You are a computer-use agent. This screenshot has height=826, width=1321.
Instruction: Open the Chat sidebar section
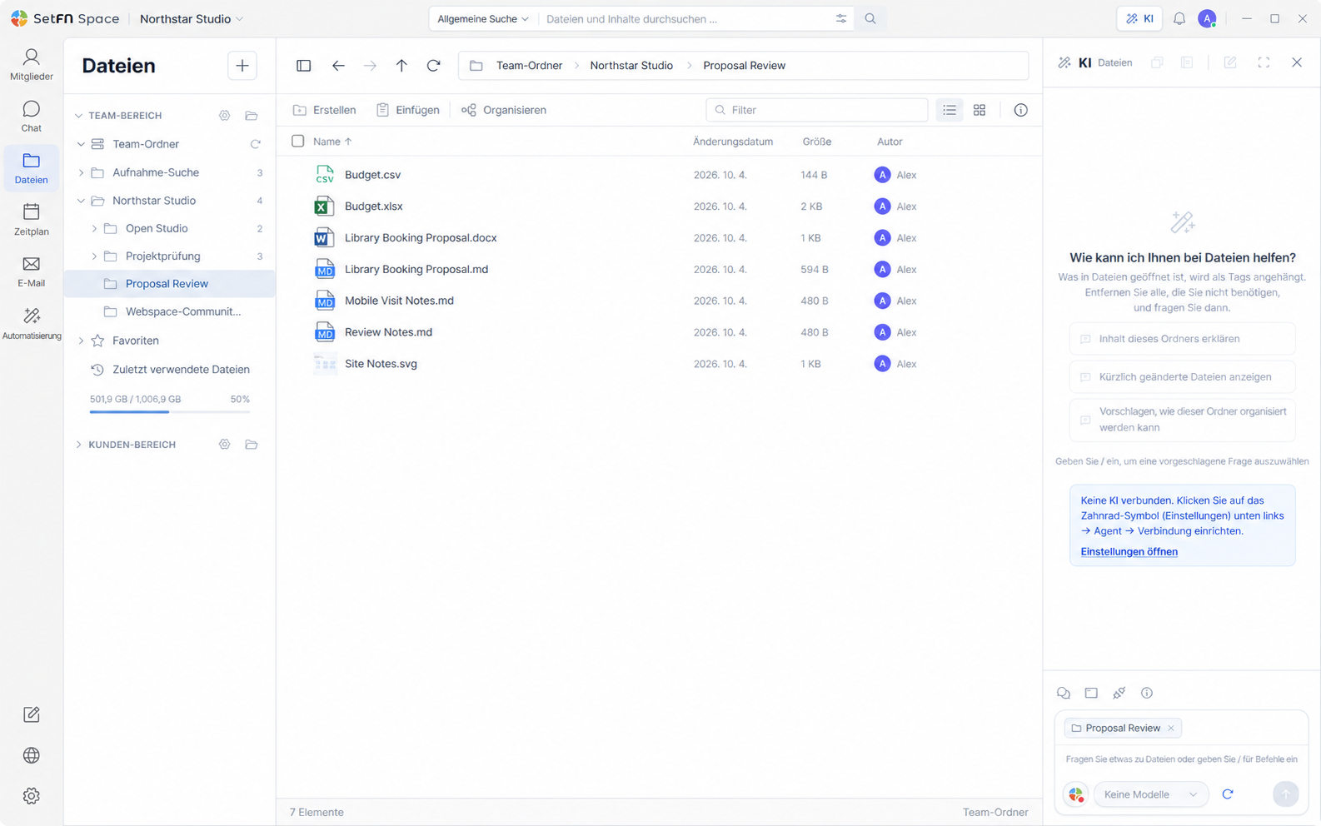(31, 117)
